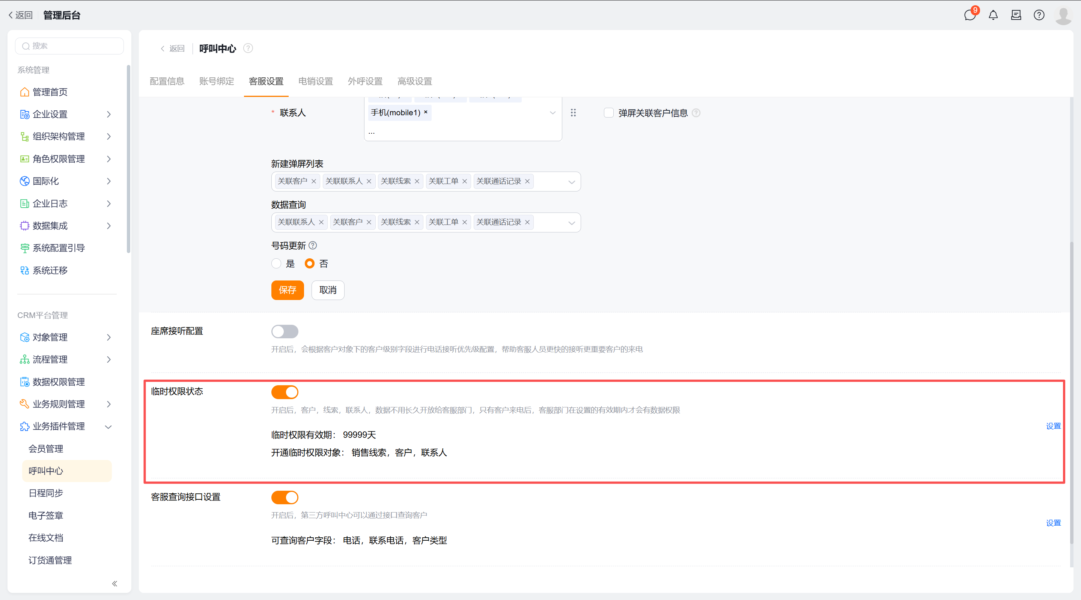Remove 关联线索 tag from 数据查询
Viewport: 1081px width, 600px height.
pyautogui.click(x=417, y=222)
